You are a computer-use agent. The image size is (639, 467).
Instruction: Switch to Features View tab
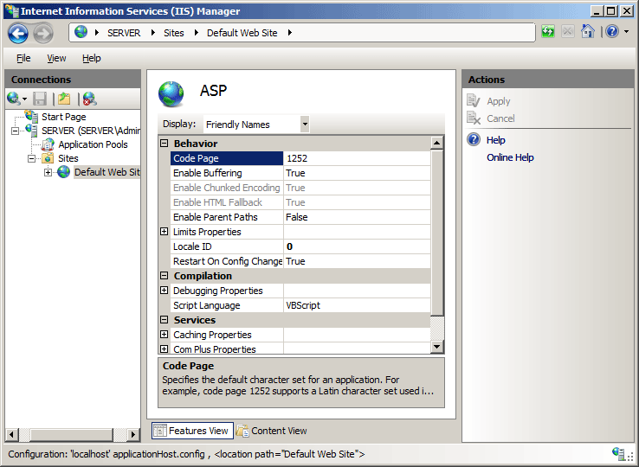tap(193, 431)
